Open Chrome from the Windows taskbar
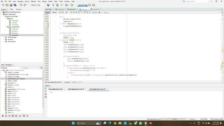The width and height of the screenshot is (224, 126). click(115, 123)
